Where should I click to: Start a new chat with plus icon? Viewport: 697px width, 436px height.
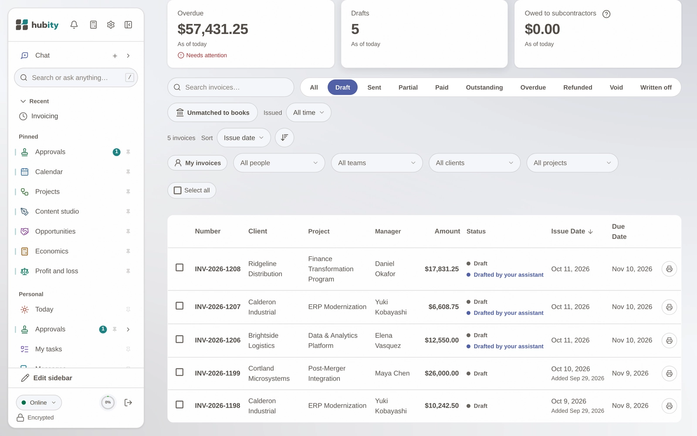coord(115,56)
